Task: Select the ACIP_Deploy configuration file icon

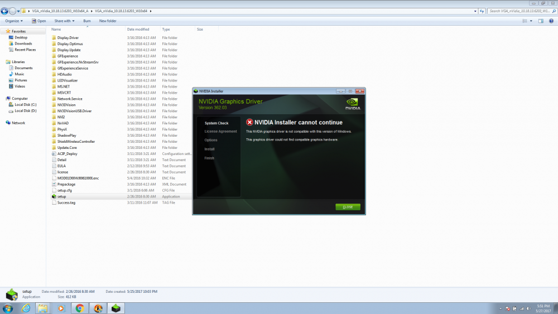Action: (54, 153)
